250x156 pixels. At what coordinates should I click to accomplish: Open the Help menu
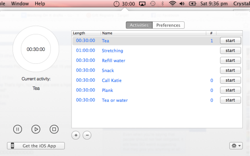coord(40,4)
